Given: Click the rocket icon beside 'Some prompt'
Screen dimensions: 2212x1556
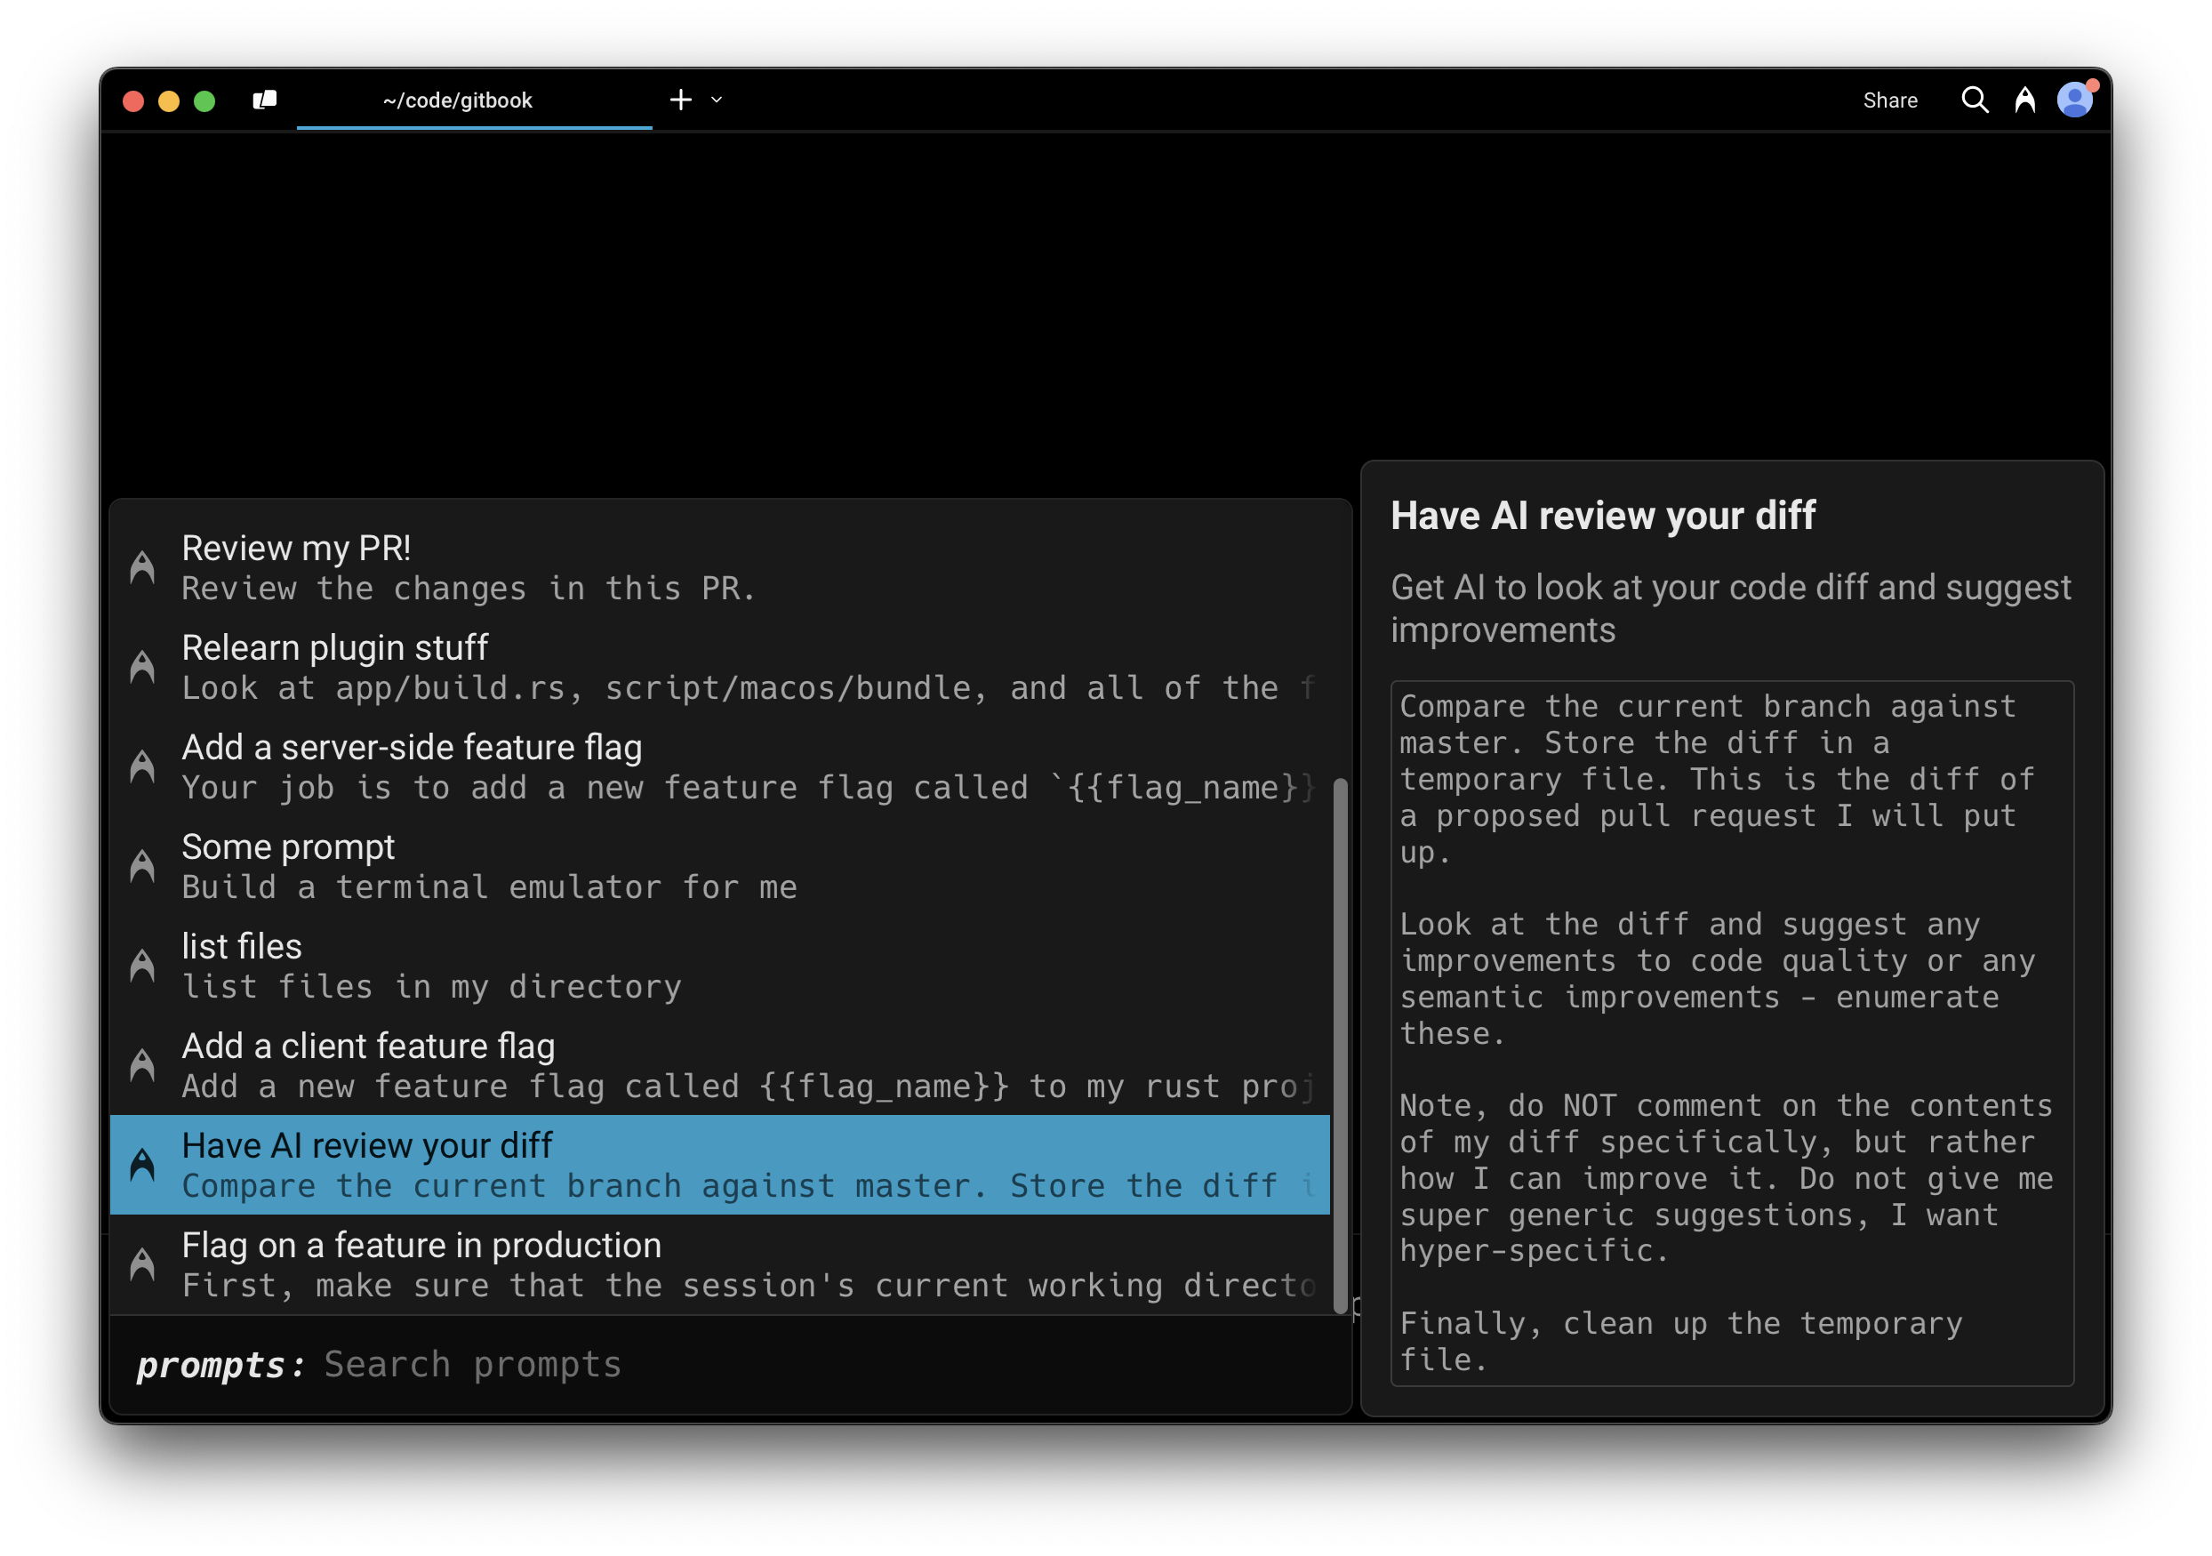Looking at the screenshot, I should click(141, 865).
